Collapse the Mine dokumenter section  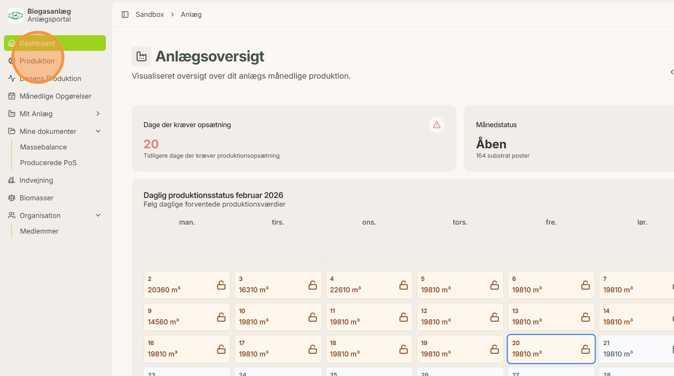coord(98,131)
